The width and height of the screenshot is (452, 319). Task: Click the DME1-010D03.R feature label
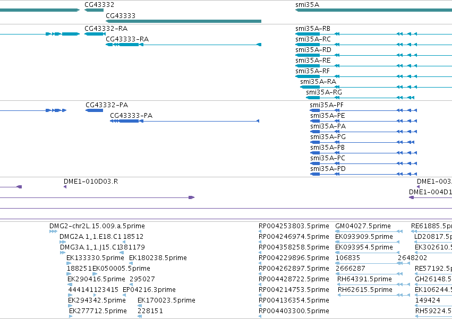91,182
